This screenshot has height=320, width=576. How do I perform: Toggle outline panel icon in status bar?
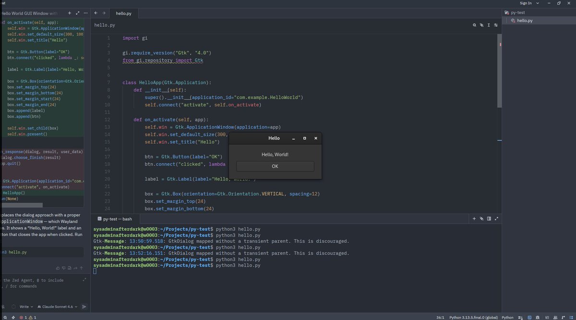coord(547,317)
